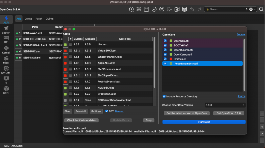The width and height of the screenshot is (265, 148).
Task: Toggle the DEV checkbox
Action: coord(107,111)
